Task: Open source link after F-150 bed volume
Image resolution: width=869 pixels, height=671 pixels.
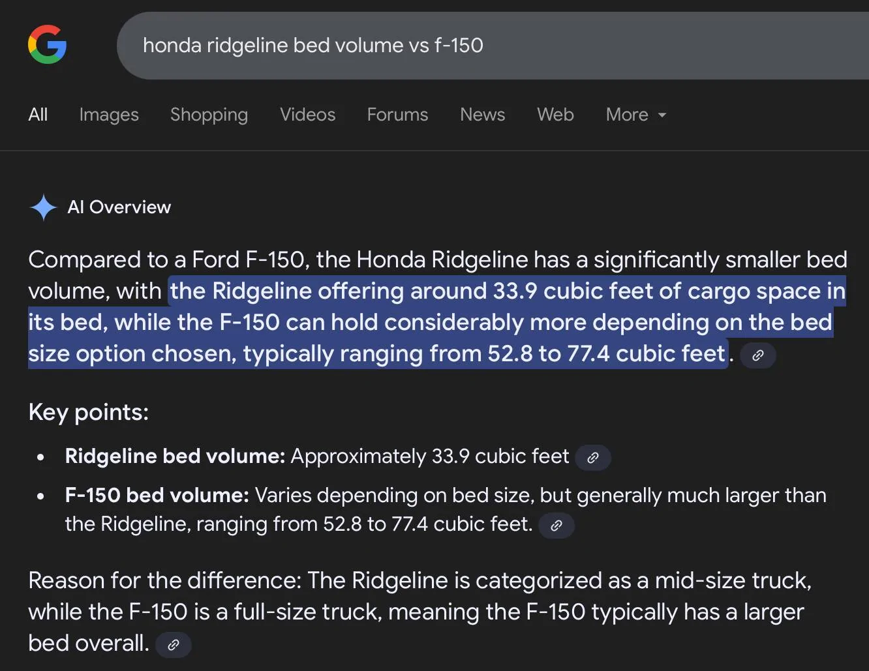Action: [x=556, y=526]
